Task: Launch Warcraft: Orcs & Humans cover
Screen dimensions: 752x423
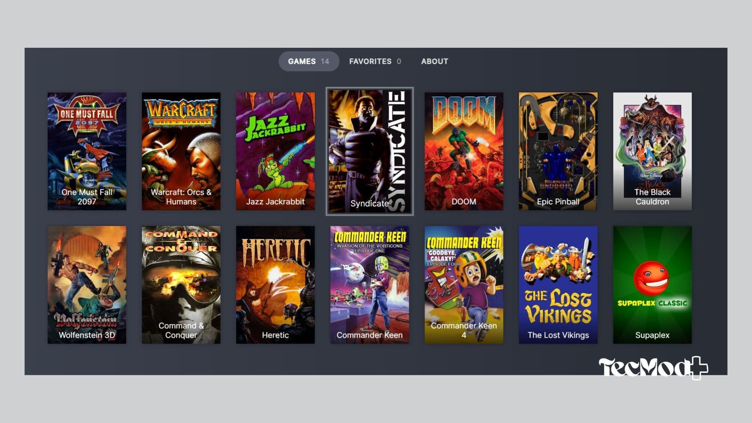Action: [x=181, y=151]
